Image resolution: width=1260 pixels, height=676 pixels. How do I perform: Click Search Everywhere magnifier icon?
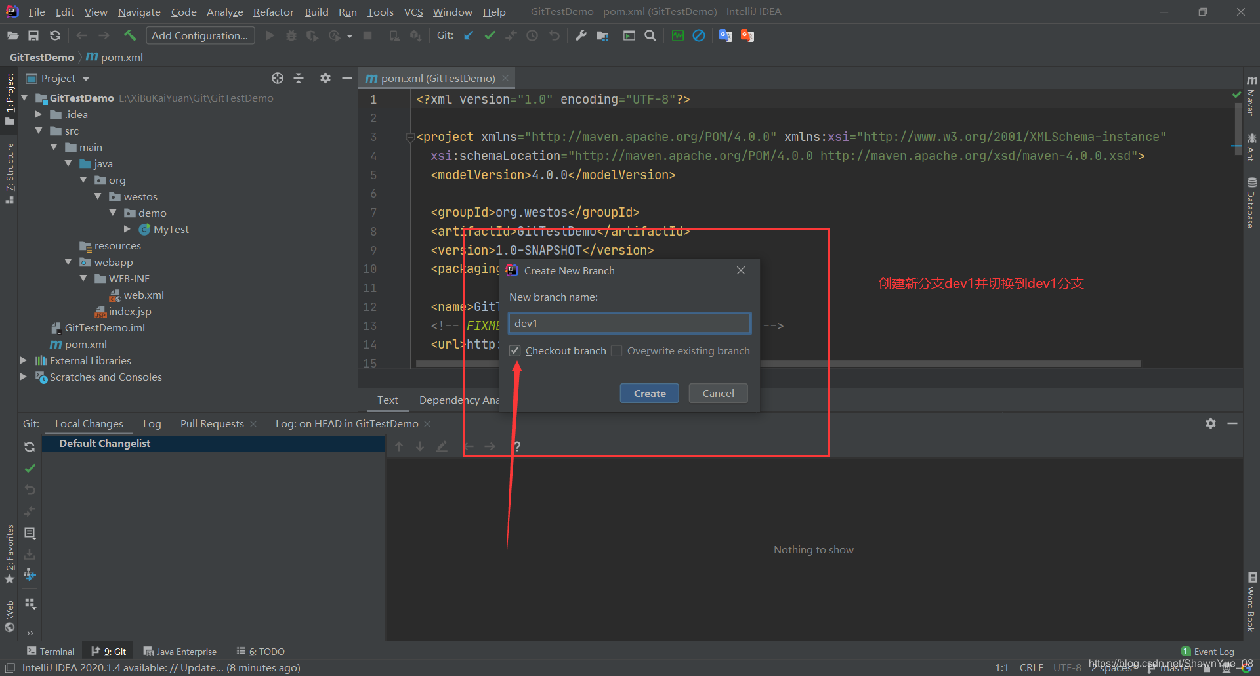pos(650,35)
